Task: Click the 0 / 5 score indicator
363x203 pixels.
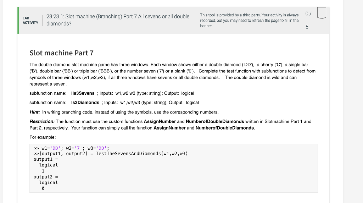Action: [x=307, y=20]
